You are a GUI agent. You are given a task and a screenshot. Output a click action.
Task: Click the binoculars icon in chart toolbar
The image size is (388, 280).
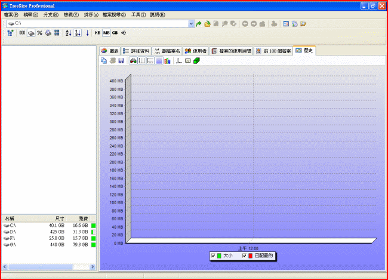(133, 61)
